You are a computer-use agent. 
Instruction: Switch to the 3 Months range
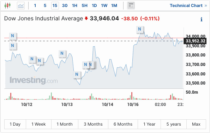click(x=93, y=124)
